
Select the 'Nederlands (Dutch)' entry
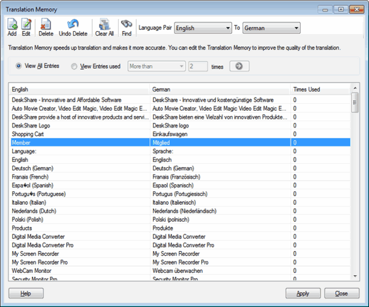click(34, 211)
